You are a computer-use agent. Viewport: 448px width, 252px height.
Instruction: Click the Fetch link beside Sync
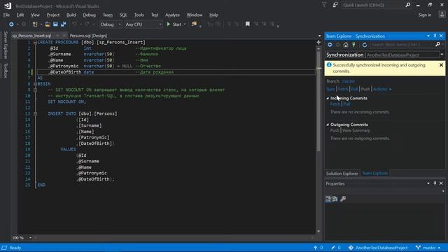coord(343,89)
